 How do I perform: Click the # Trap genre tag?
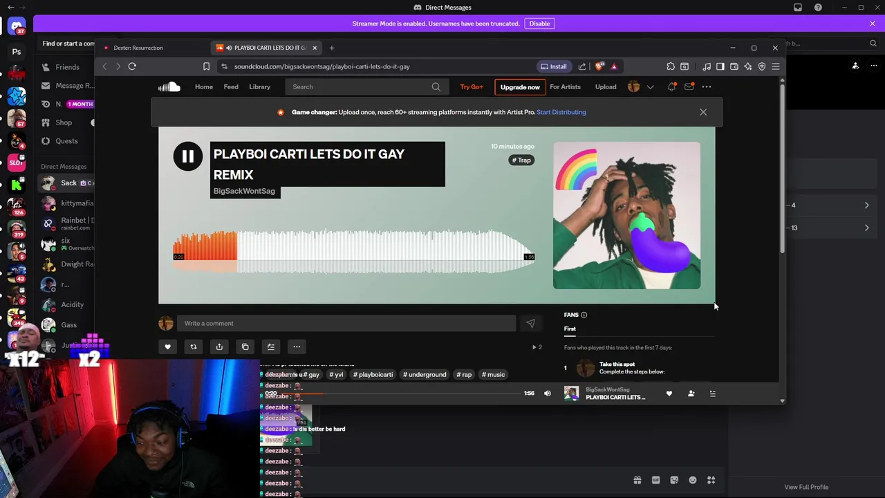pyautogui.click(x=522, y=160)
